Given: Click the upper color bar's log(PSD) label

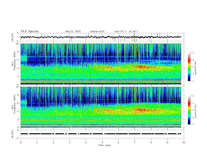Looking at the screenshot, I should (195, 68).
